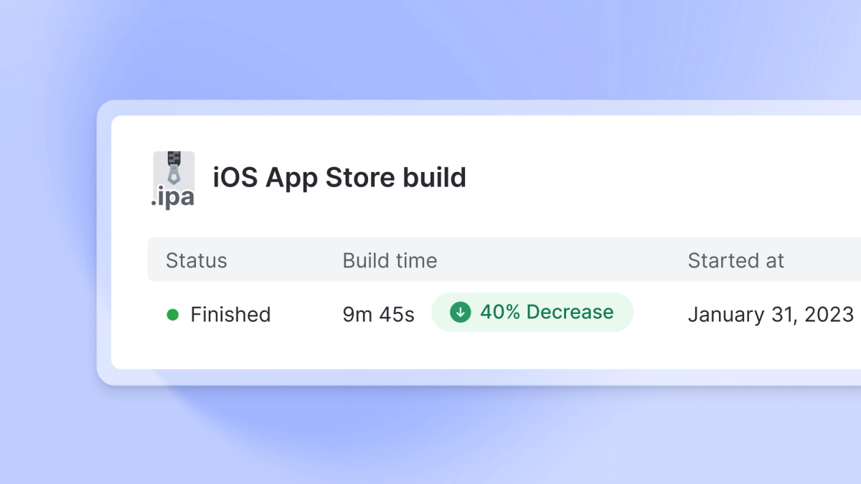Select the 9m 45s build time value
This screenshot has height=484, width=861.
coord(378,314)
